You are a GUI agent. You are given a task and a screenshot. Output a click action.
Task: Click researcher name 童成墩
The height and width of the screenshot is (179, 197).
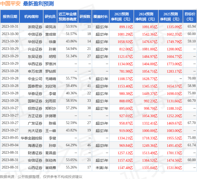click(50, 34)
